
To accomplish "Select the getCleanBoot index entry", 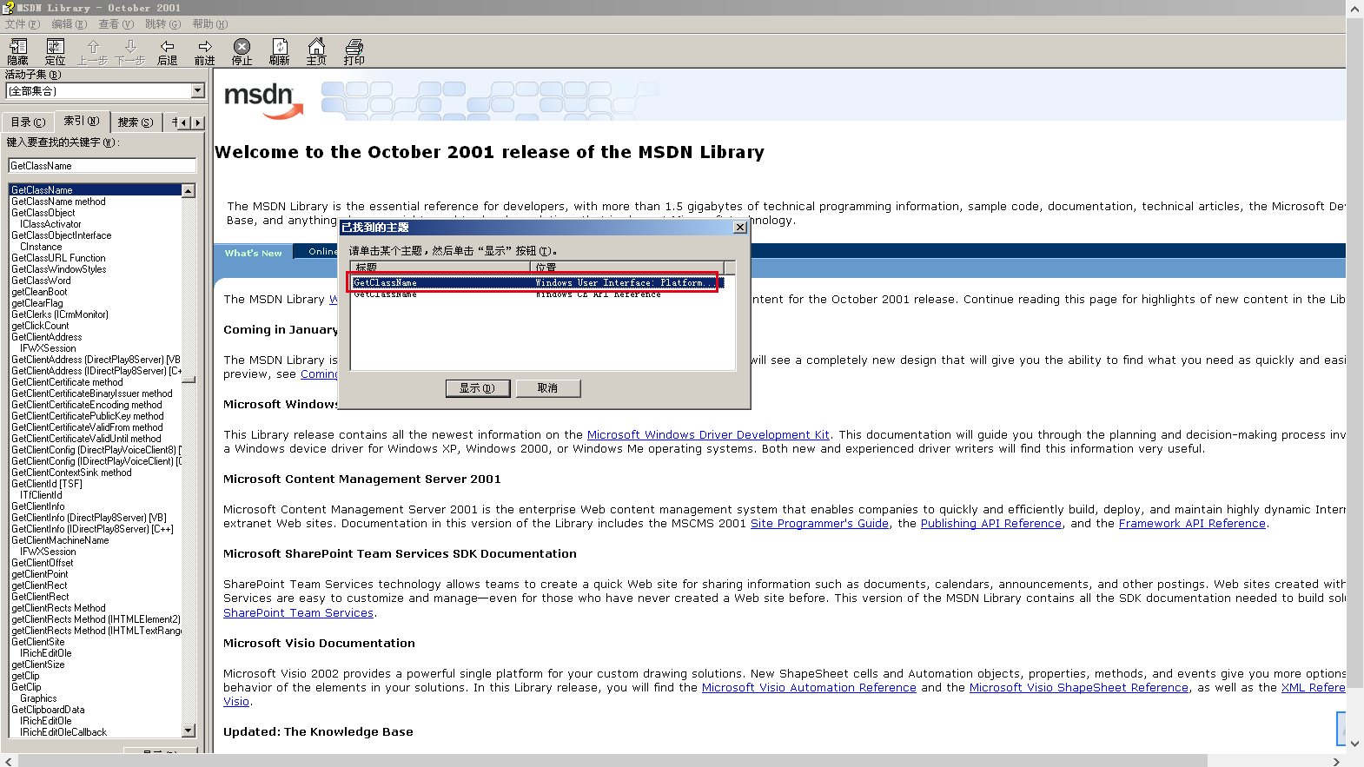I will tap(39, 292).
